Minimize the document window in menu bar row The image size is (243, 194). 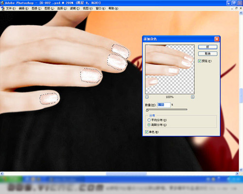click(232, 8)
